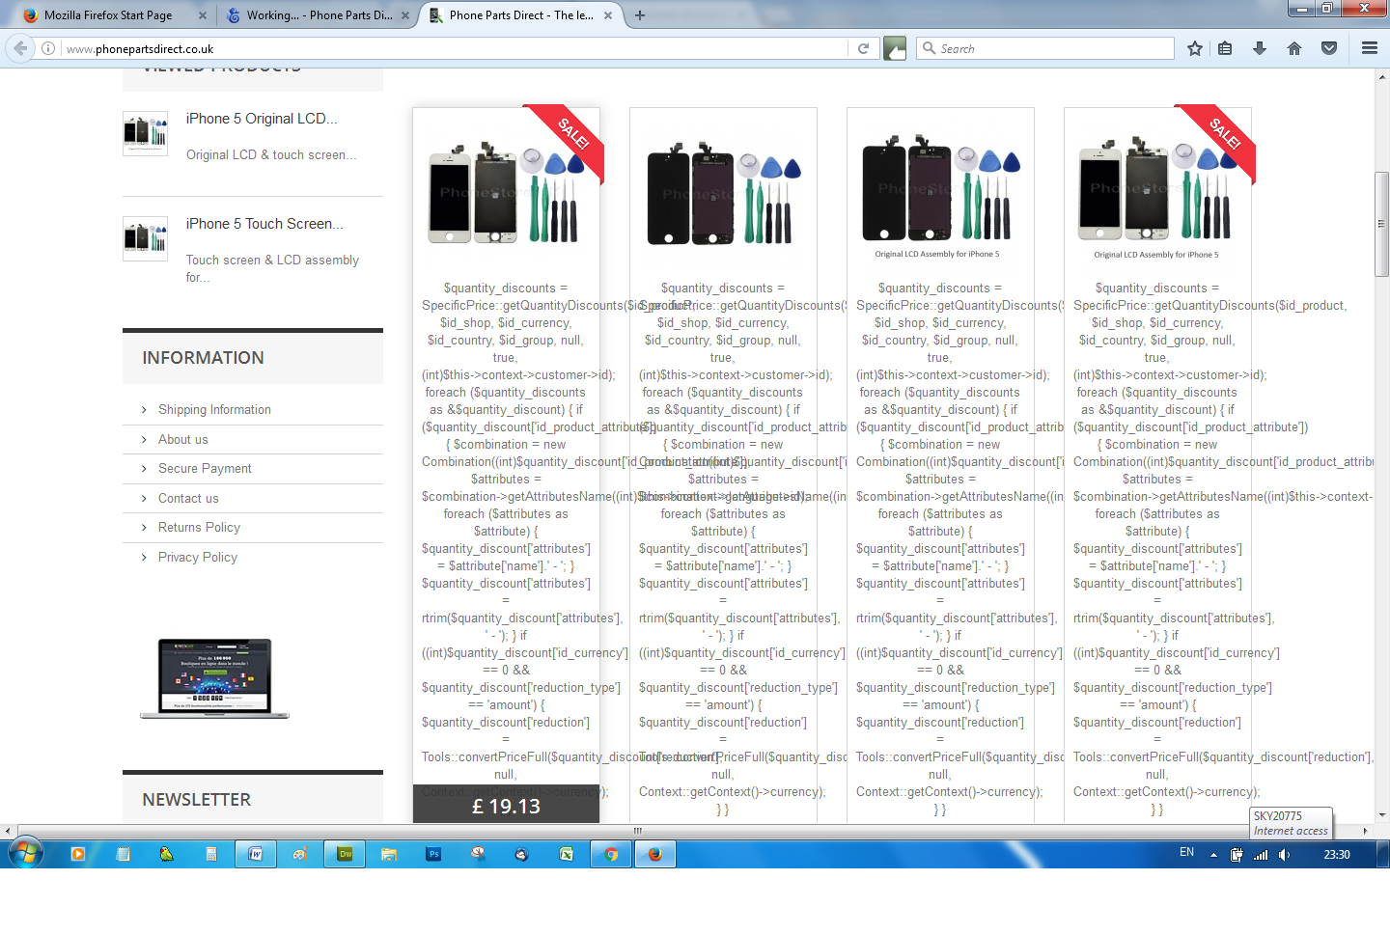
Task: Open a new tab with plus button
Action: pos(640,15)
